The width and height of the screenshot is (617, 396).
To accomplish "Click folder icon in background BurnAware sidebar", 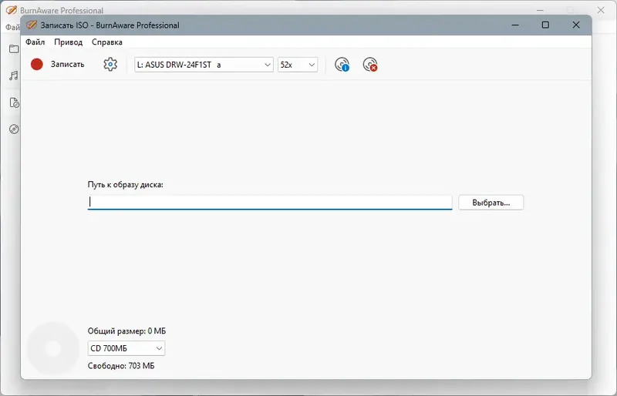I will [x=14, y=49].
